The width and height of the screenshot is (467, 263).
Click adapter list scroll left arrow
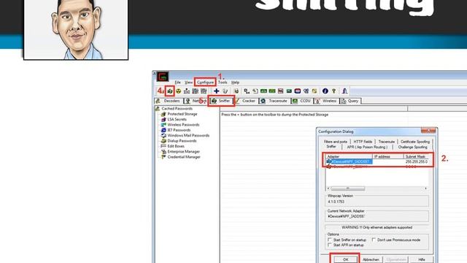pyautogui.click(x=328, y=188)
